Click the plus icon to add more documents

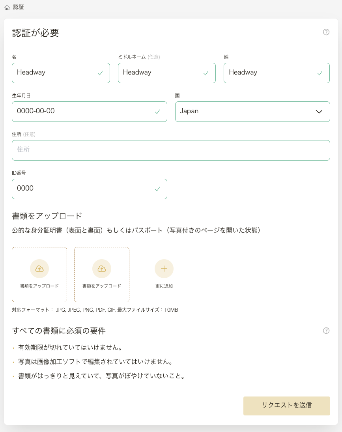point(164,269)
